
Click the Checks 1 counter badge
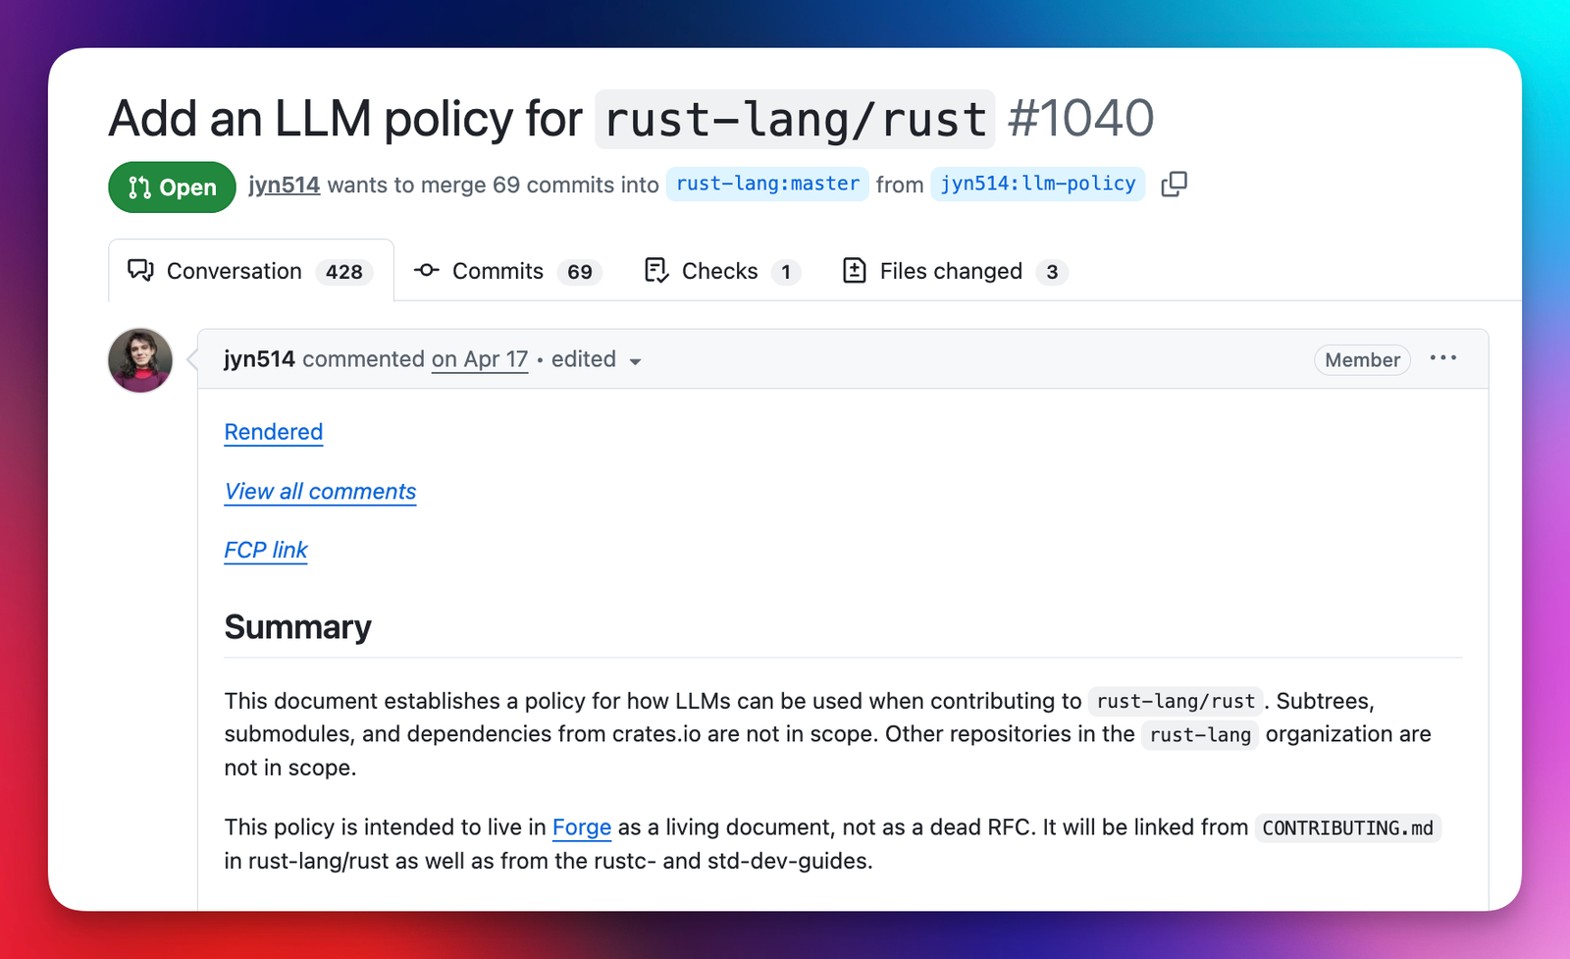pos(786,272)
